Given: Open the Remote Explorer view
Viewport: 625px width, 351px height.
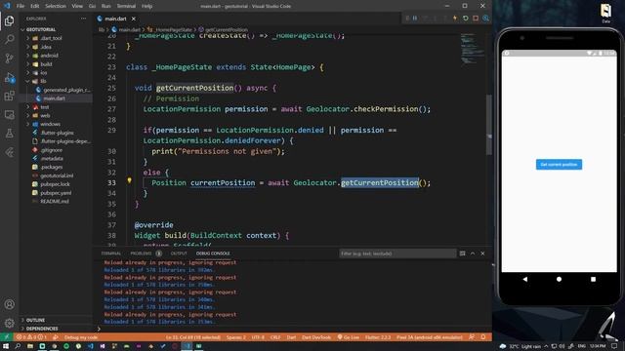Looking at the screenshot, I should pos(9,115).
